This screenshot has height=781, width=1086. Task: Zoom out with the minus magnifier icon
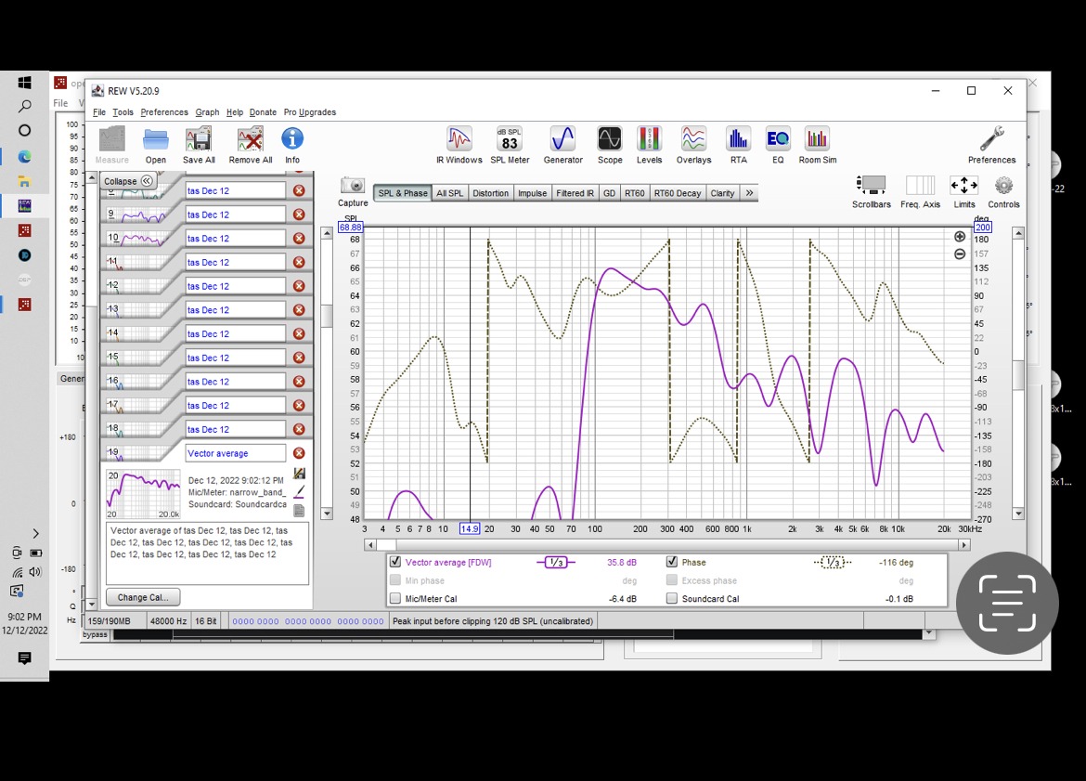[x=959, y=254]
